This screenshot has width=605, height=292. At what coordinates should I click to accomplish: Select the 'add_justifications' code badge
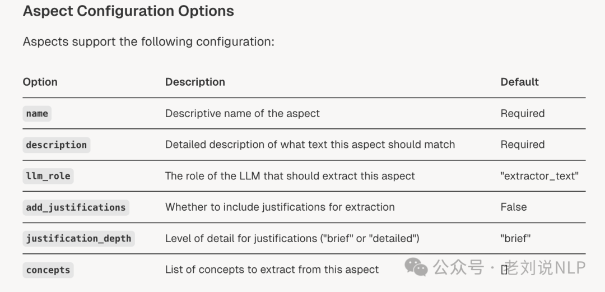[x=76, y=207]
